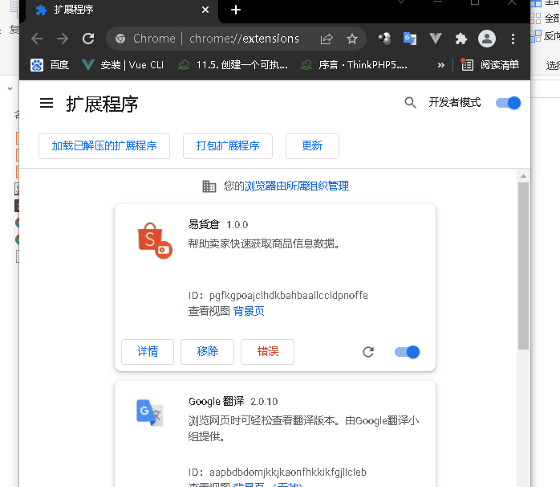Go forward with the browser forward arrow
This screenshot has height=487, width=560.
coord(63,39)
